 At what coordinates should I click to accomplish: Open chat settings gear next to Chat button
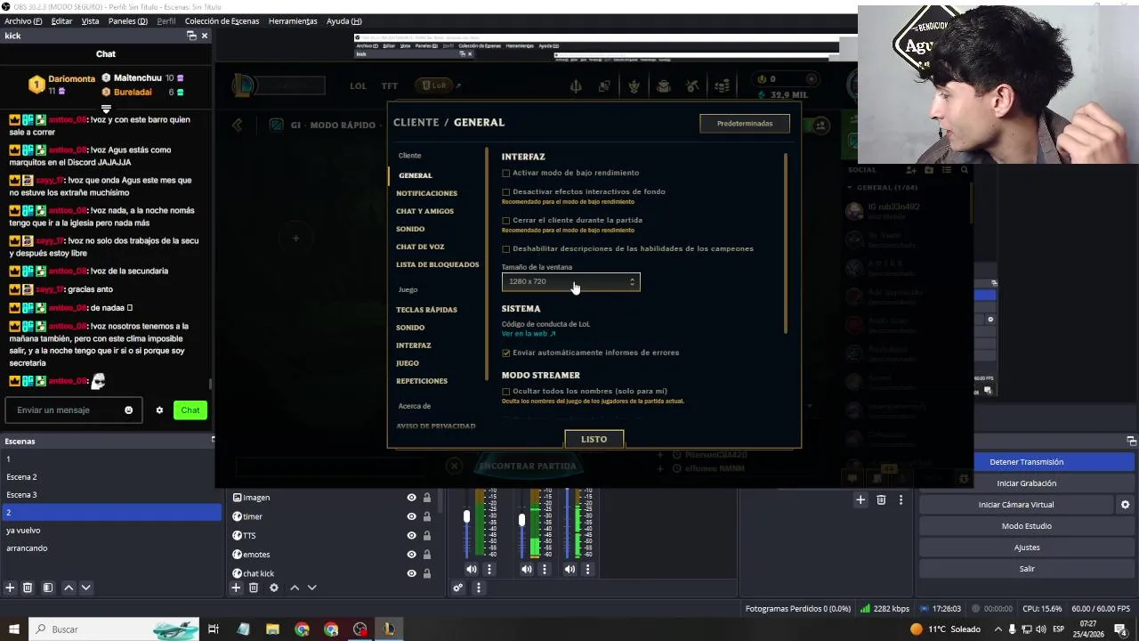(159, 410)
